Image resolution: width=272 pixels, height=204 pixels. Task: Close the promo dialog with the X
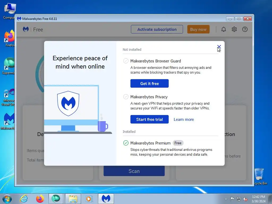[x=219, y=47]
